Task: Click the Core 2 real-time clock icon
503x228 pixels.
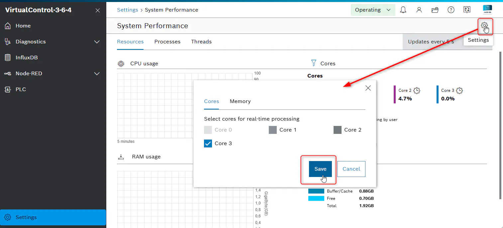Action: coord(417,90)
